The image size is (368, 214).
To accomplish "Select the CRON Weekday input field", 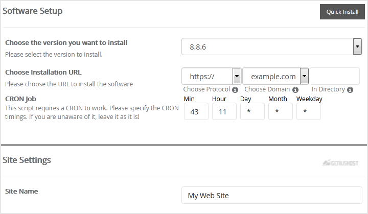I will [309, 111].
